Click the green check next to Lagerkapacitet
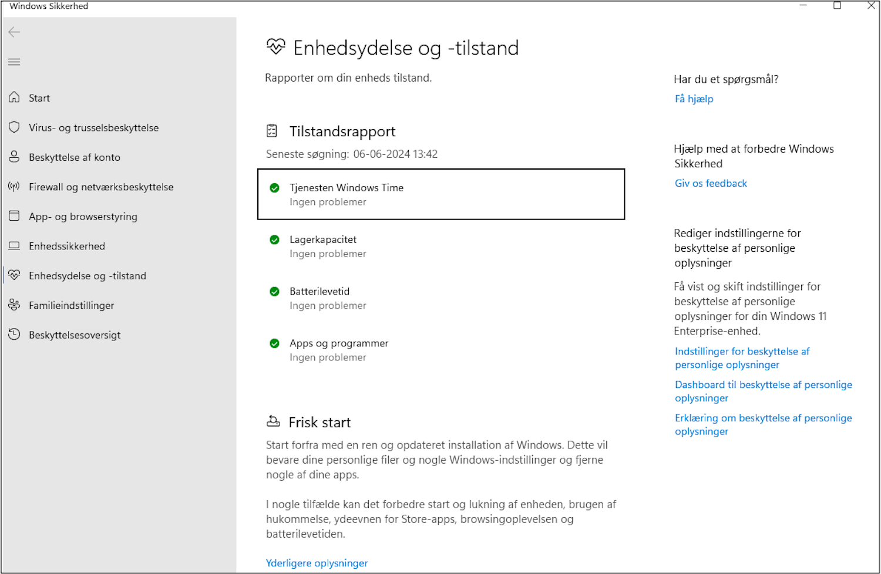This screenshot has width=881, height=574. pos(274,239)
